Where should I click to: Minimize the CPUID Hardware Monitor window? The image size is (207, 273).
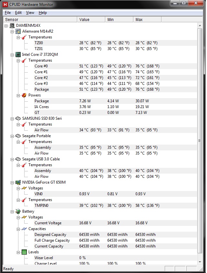[x=175, y=3]
